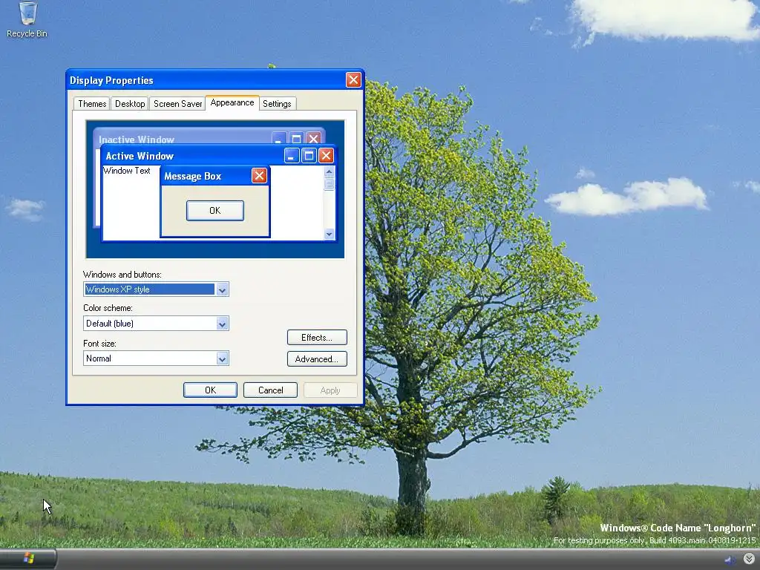This screenshot has width=760, height=570.
Task: Click the Message Box preview title
Action: [192, 177]
